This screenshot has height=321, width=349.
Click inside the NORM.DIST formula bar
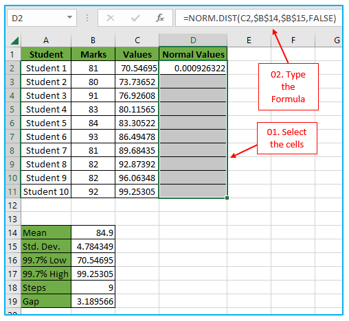(259, 18)
